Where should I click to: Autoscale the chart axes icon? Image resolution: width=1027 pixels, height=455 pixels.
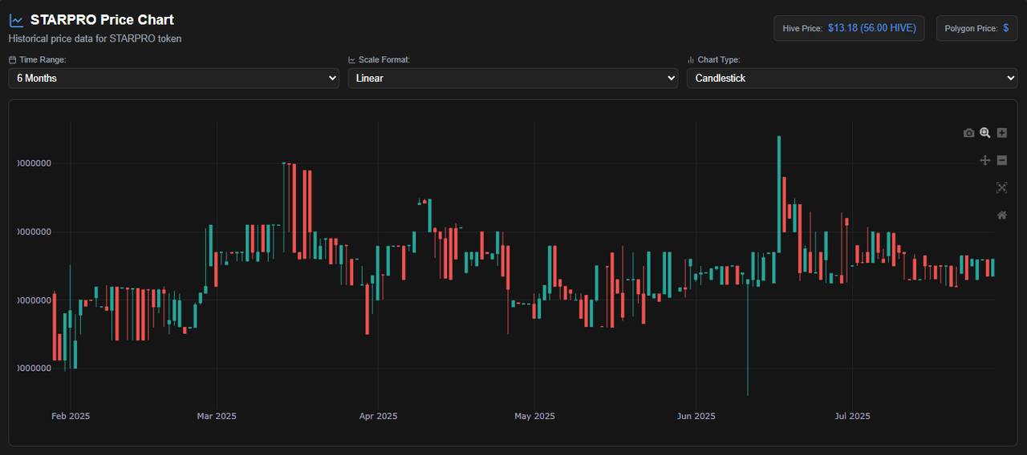(1001, 187)
